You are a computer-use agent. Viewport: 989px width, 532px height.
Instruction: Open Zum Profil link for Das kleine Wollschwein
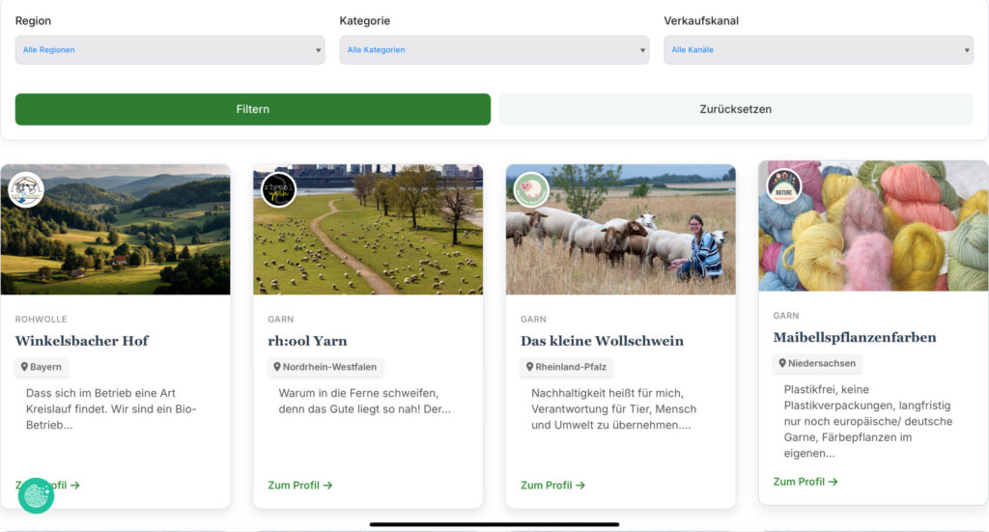[x=552, y=486]
